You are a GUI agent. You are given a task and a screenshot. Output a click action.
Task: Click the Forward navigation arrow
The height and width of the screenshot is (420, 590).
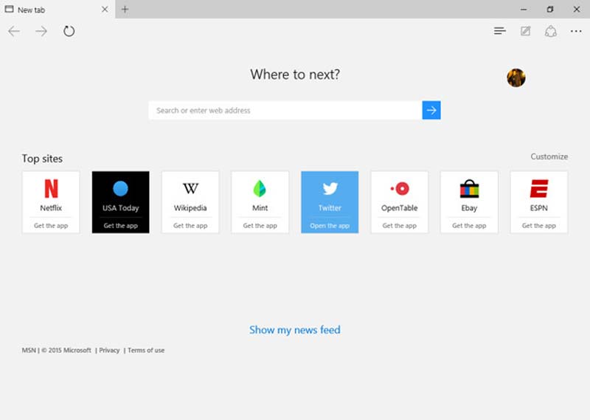pos(41,31)
